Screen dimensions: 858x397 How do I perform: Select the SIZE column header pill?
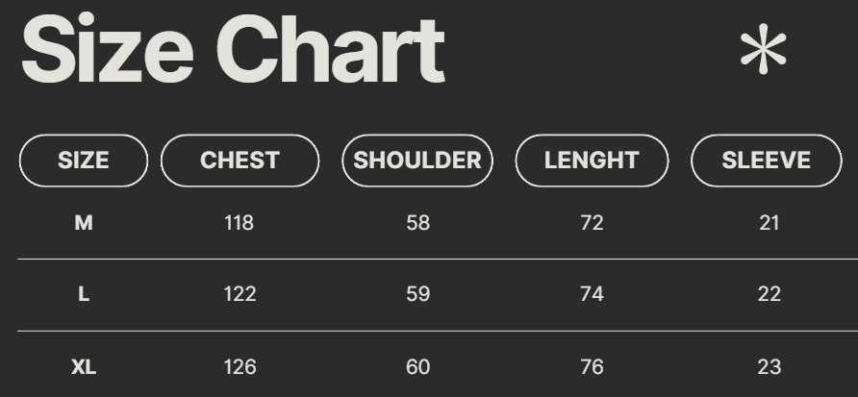[x=84, y=161]
